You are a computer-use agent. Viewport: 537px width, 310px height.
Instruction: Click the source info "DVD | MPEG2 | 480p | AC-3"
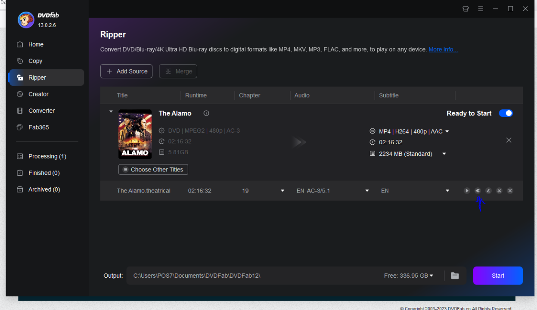(204, 130)
